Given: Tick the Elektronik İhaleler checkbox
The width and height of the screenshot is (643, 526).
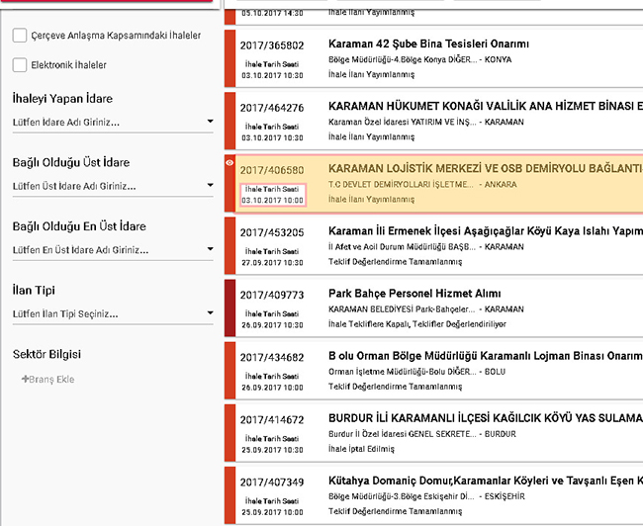Looking at the screenshot, I should (x=20, y=65).
